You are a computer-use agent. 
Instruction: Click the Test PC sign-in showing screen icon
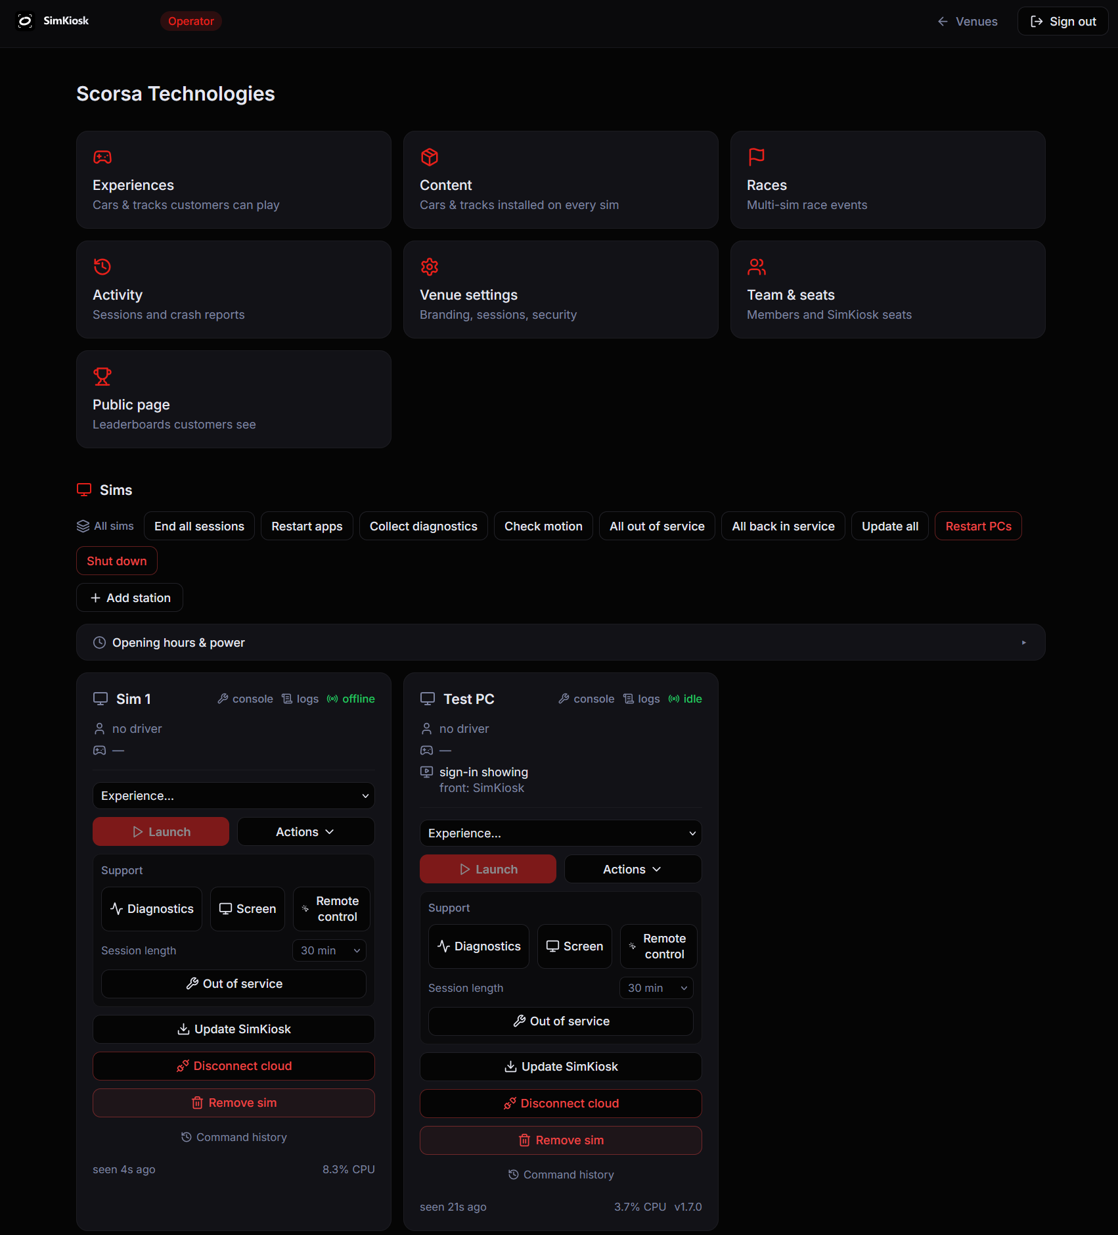(x=426, y=772)
